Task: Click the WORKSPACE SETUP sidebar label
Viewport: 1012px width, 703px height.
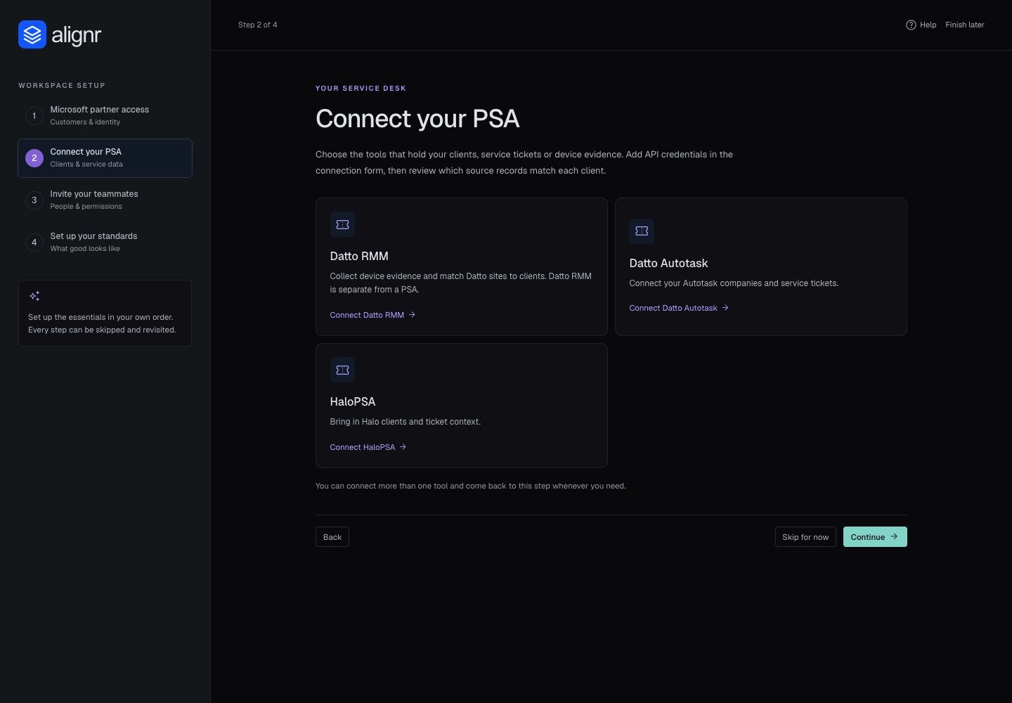Action: [x=62, y=86]
